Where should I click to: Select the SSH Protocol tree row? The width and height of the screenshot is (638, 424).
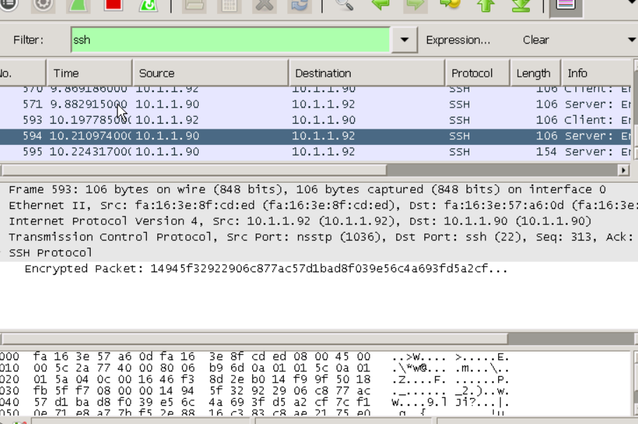(x=319, y=253)
